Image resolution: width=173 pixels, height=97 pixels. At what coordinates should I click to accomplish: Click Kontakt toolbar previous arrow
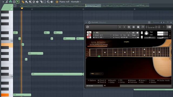pyautogui.click(x=120, y=27)
